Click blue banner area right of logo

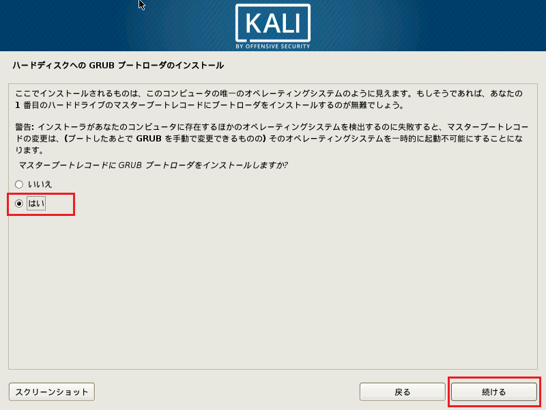(429, 26)
